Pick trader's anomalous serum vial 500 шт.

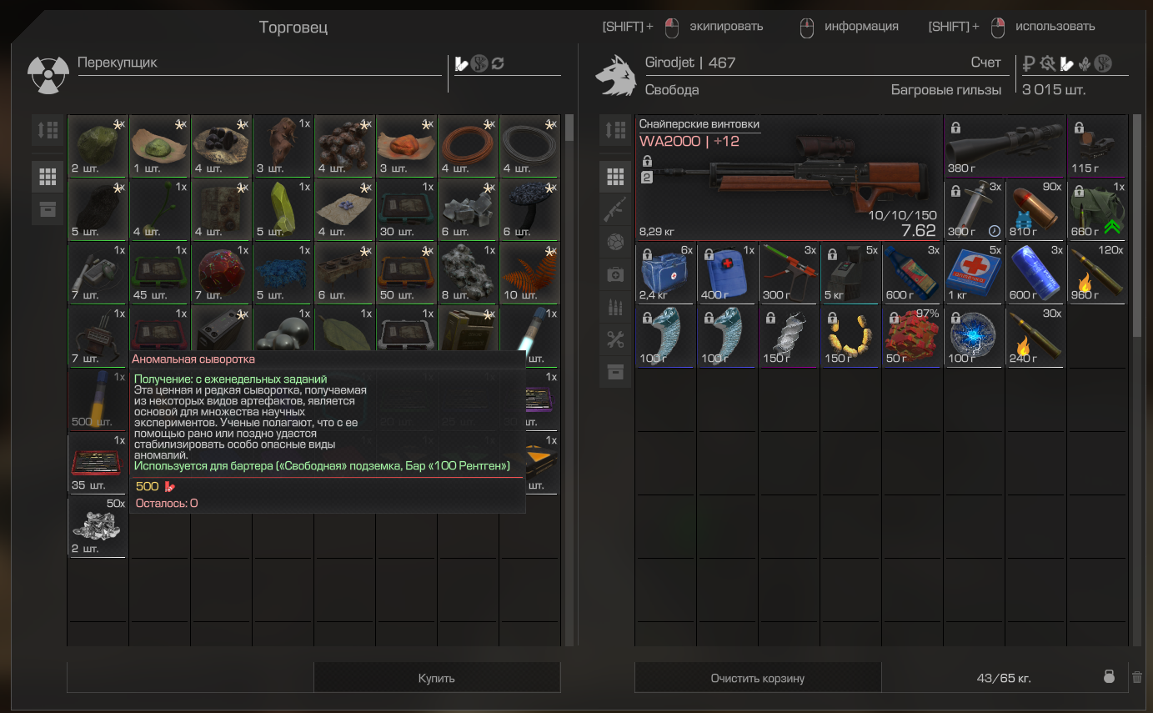click(x=98, y=399)
